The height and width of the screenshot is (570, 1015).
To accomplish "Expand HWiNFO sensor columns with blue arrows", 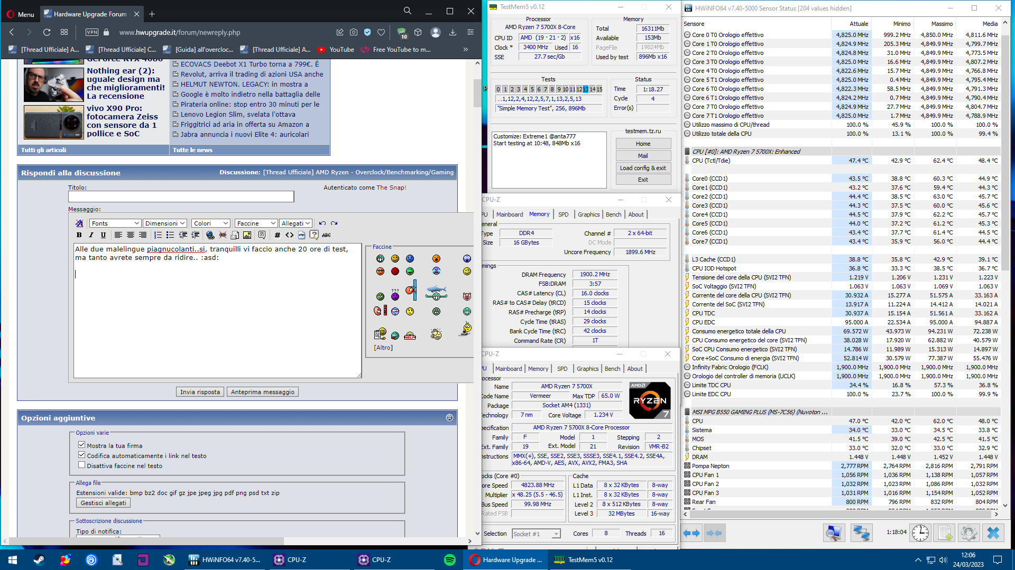I will pos(691,533).
